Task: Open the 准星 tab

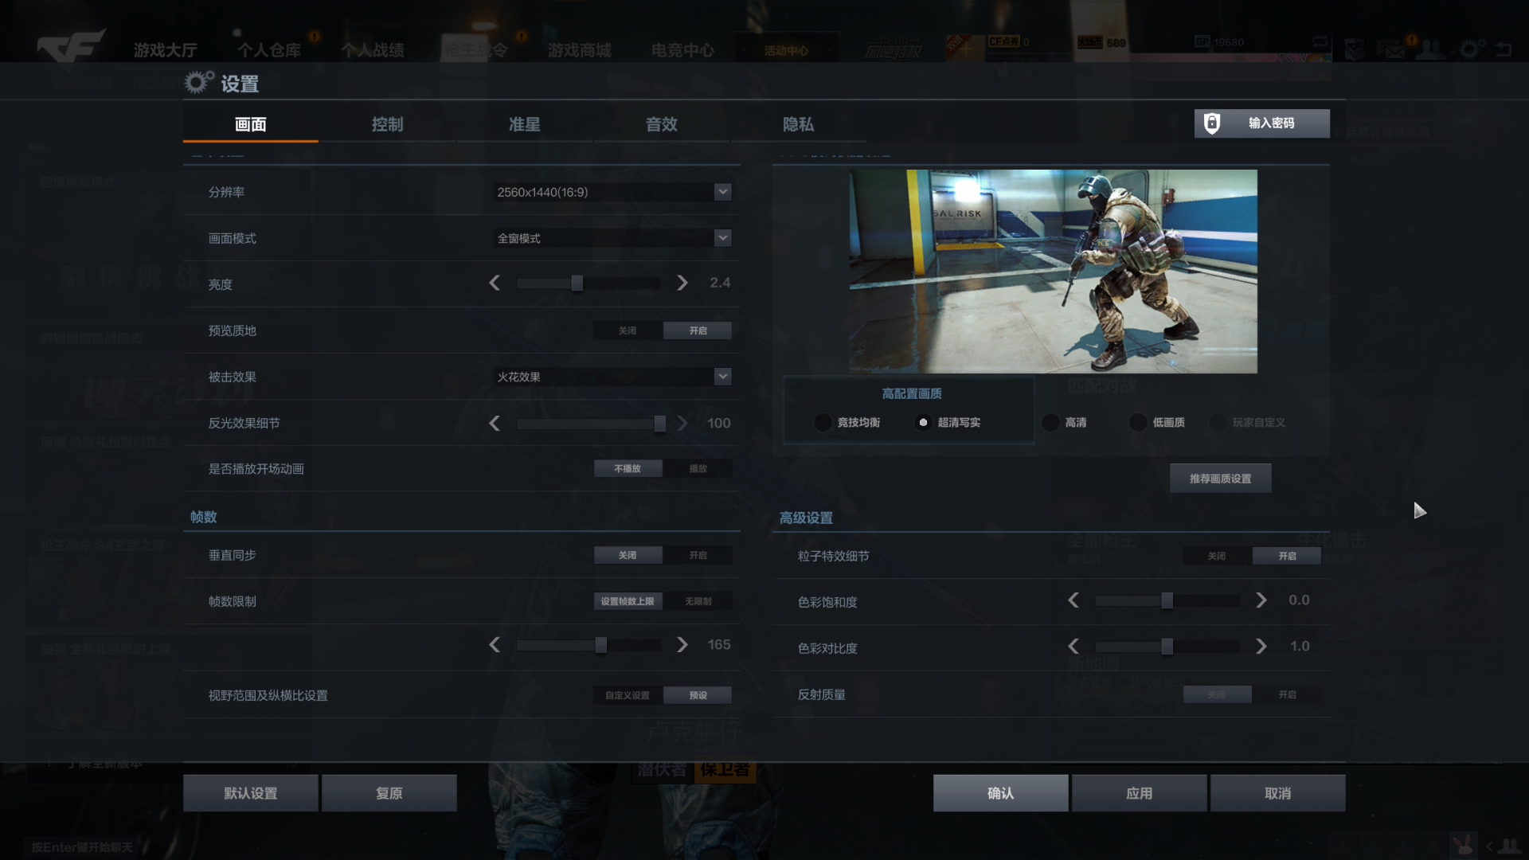Action: coord(524,124)
